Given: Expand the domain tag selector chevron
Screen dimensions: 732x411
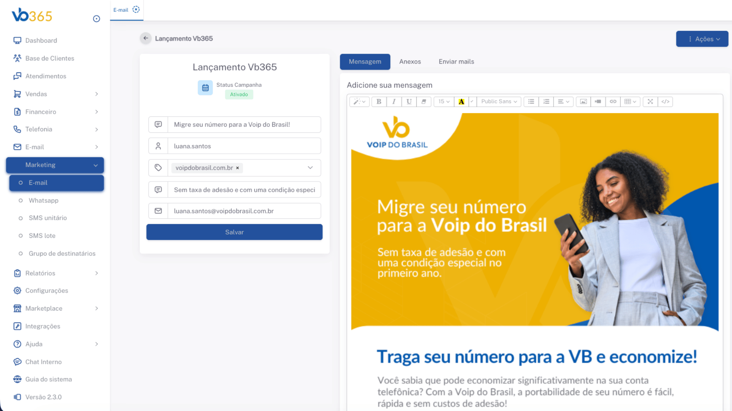Looking at the screenshot, I should pos(310,168).
